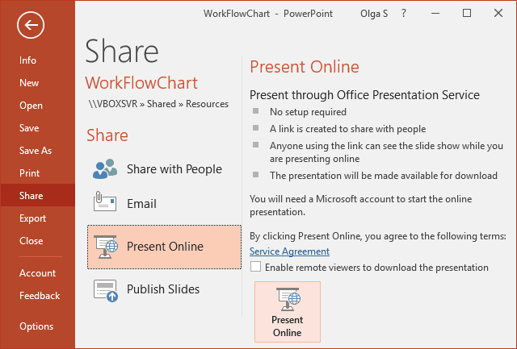This screenshot has height=349, width=517.
Task: Click the Publish Slides upload icon
Action: 106,290
